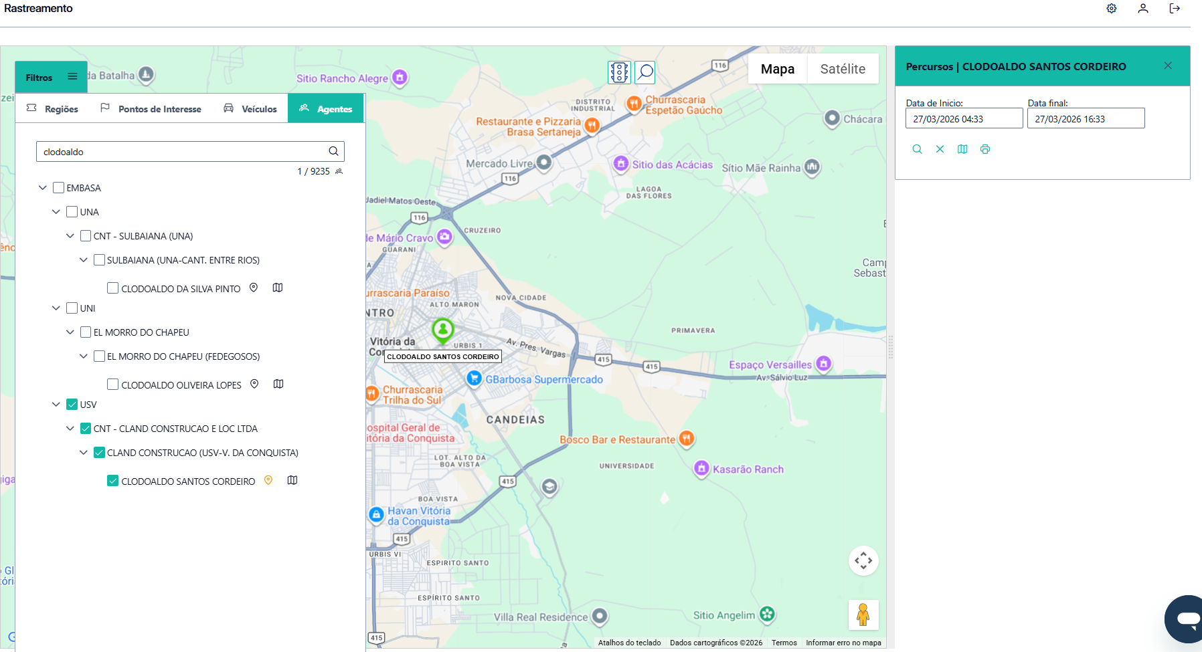1202x652 pixels.
Task: Open the Pontos de Interesse tab
Action: tap(151, 109)
